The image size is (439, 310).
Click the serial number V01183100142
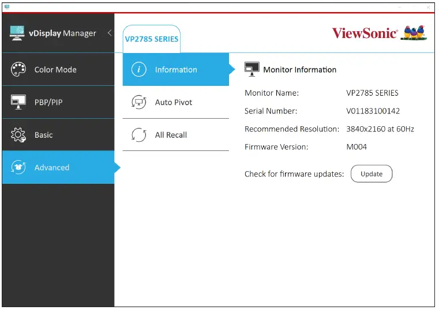pyautogui.click(x=373, y=111)
